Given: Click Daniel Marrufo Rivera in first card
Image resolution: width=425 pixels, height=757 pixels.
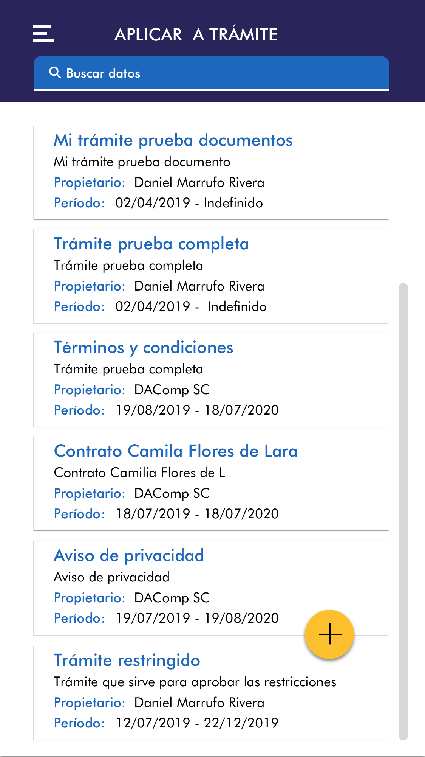Looking at the screenshot, I should 199,182.
